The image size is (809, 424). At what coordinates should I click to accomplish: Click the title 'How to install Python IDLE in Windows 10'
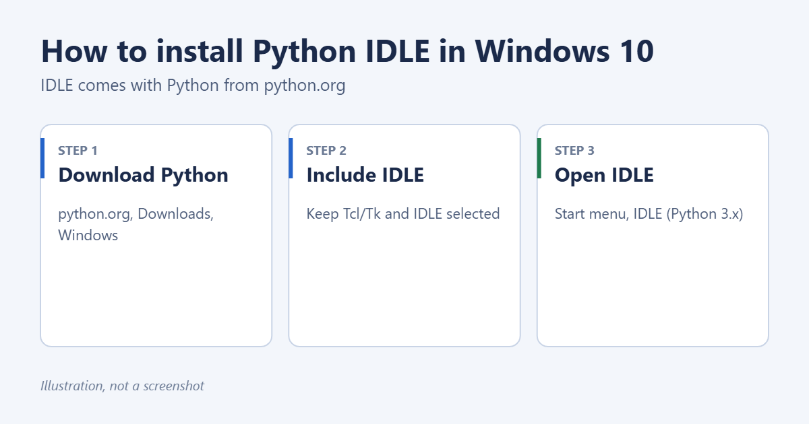point(347,52)
